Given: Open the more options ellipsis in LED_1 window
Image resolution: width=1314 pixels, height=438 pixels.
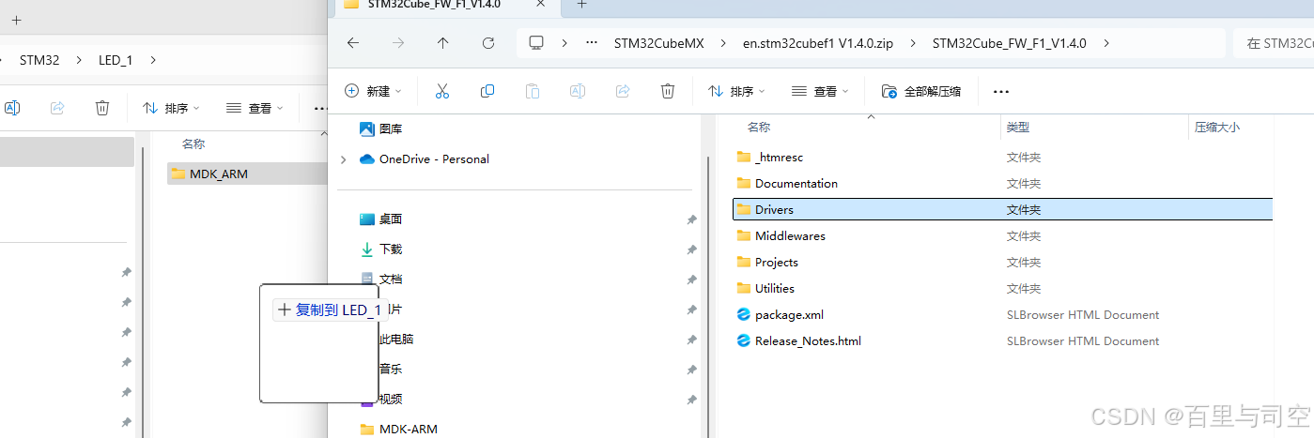Looking at the screenshot, I should [319, 108].
